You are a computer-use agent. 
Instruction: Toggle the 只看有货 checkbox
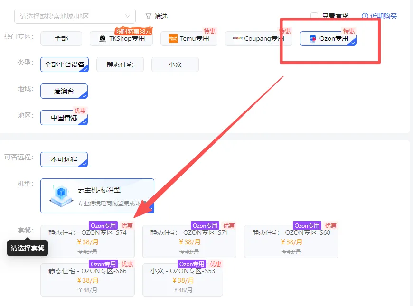click(x=314, y=16)
